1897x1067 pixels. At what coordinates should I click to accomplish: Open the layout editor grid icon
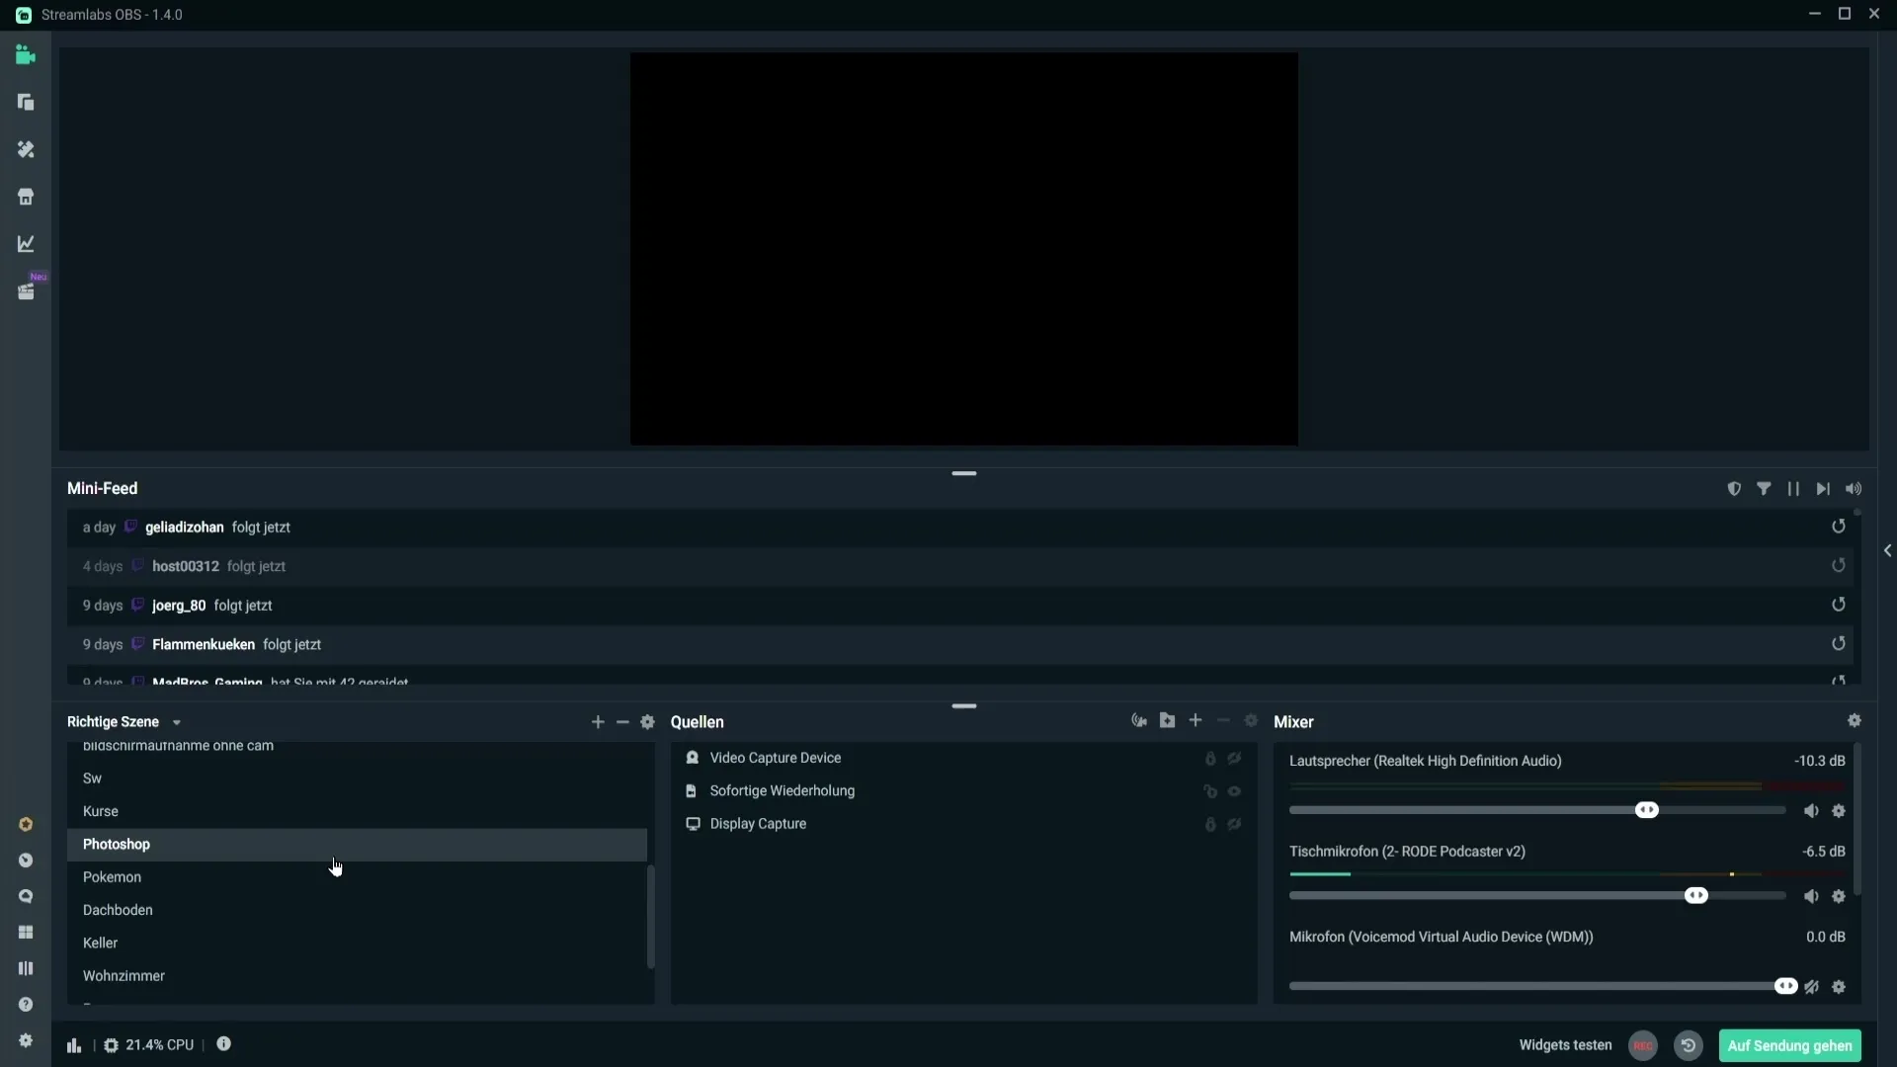click(26, 933)
